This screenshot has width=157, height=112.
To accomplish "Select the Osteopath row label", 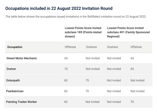I will pos(13,80).
